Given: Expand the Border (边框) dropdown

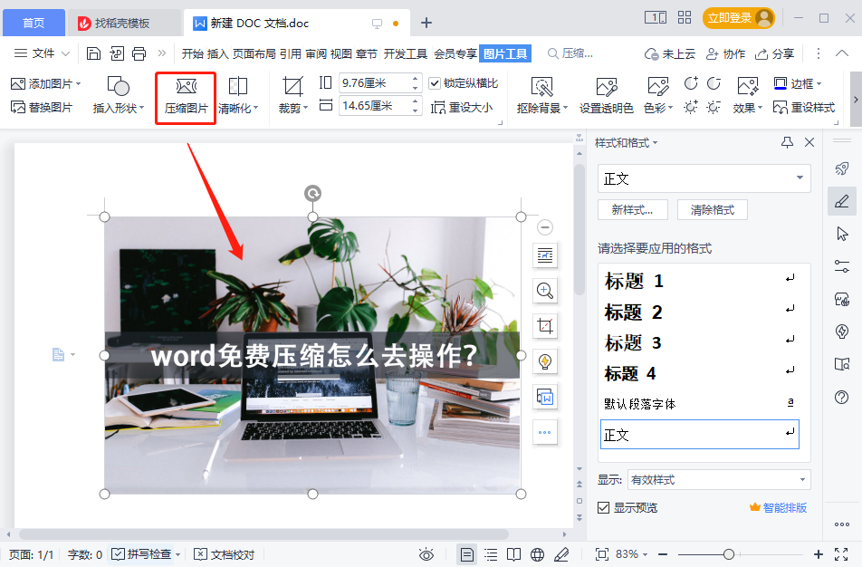Looking at the screenshot, I should pyautogui.click(x=819, y=83).
